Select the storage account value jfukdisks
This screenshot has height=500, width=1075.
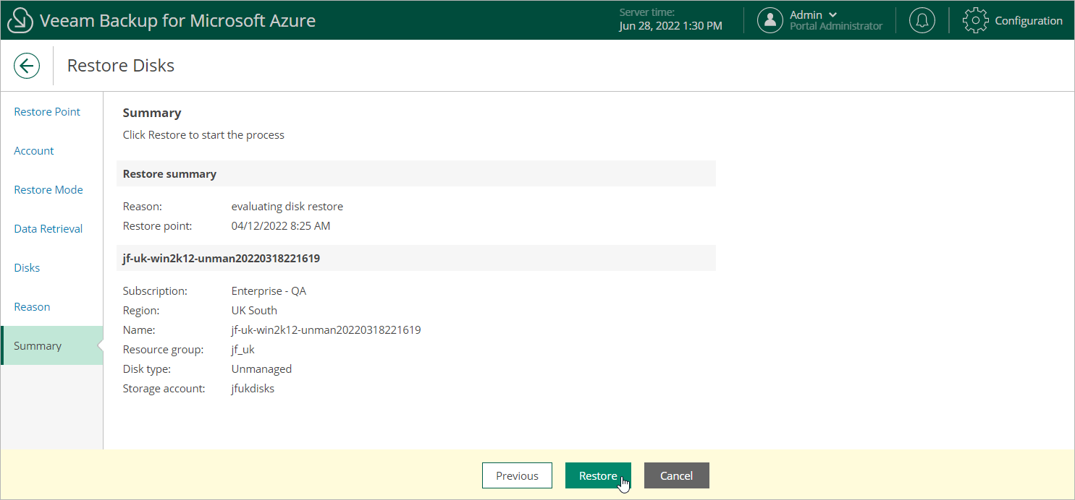point(253,389)
